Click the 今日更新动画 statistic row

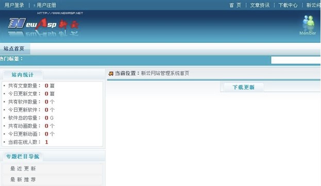(x=31, y=134)
